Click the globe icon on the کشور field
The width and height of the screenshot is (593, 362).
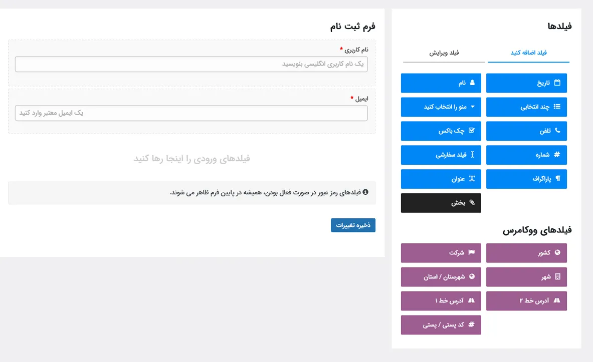coord(557,252)
